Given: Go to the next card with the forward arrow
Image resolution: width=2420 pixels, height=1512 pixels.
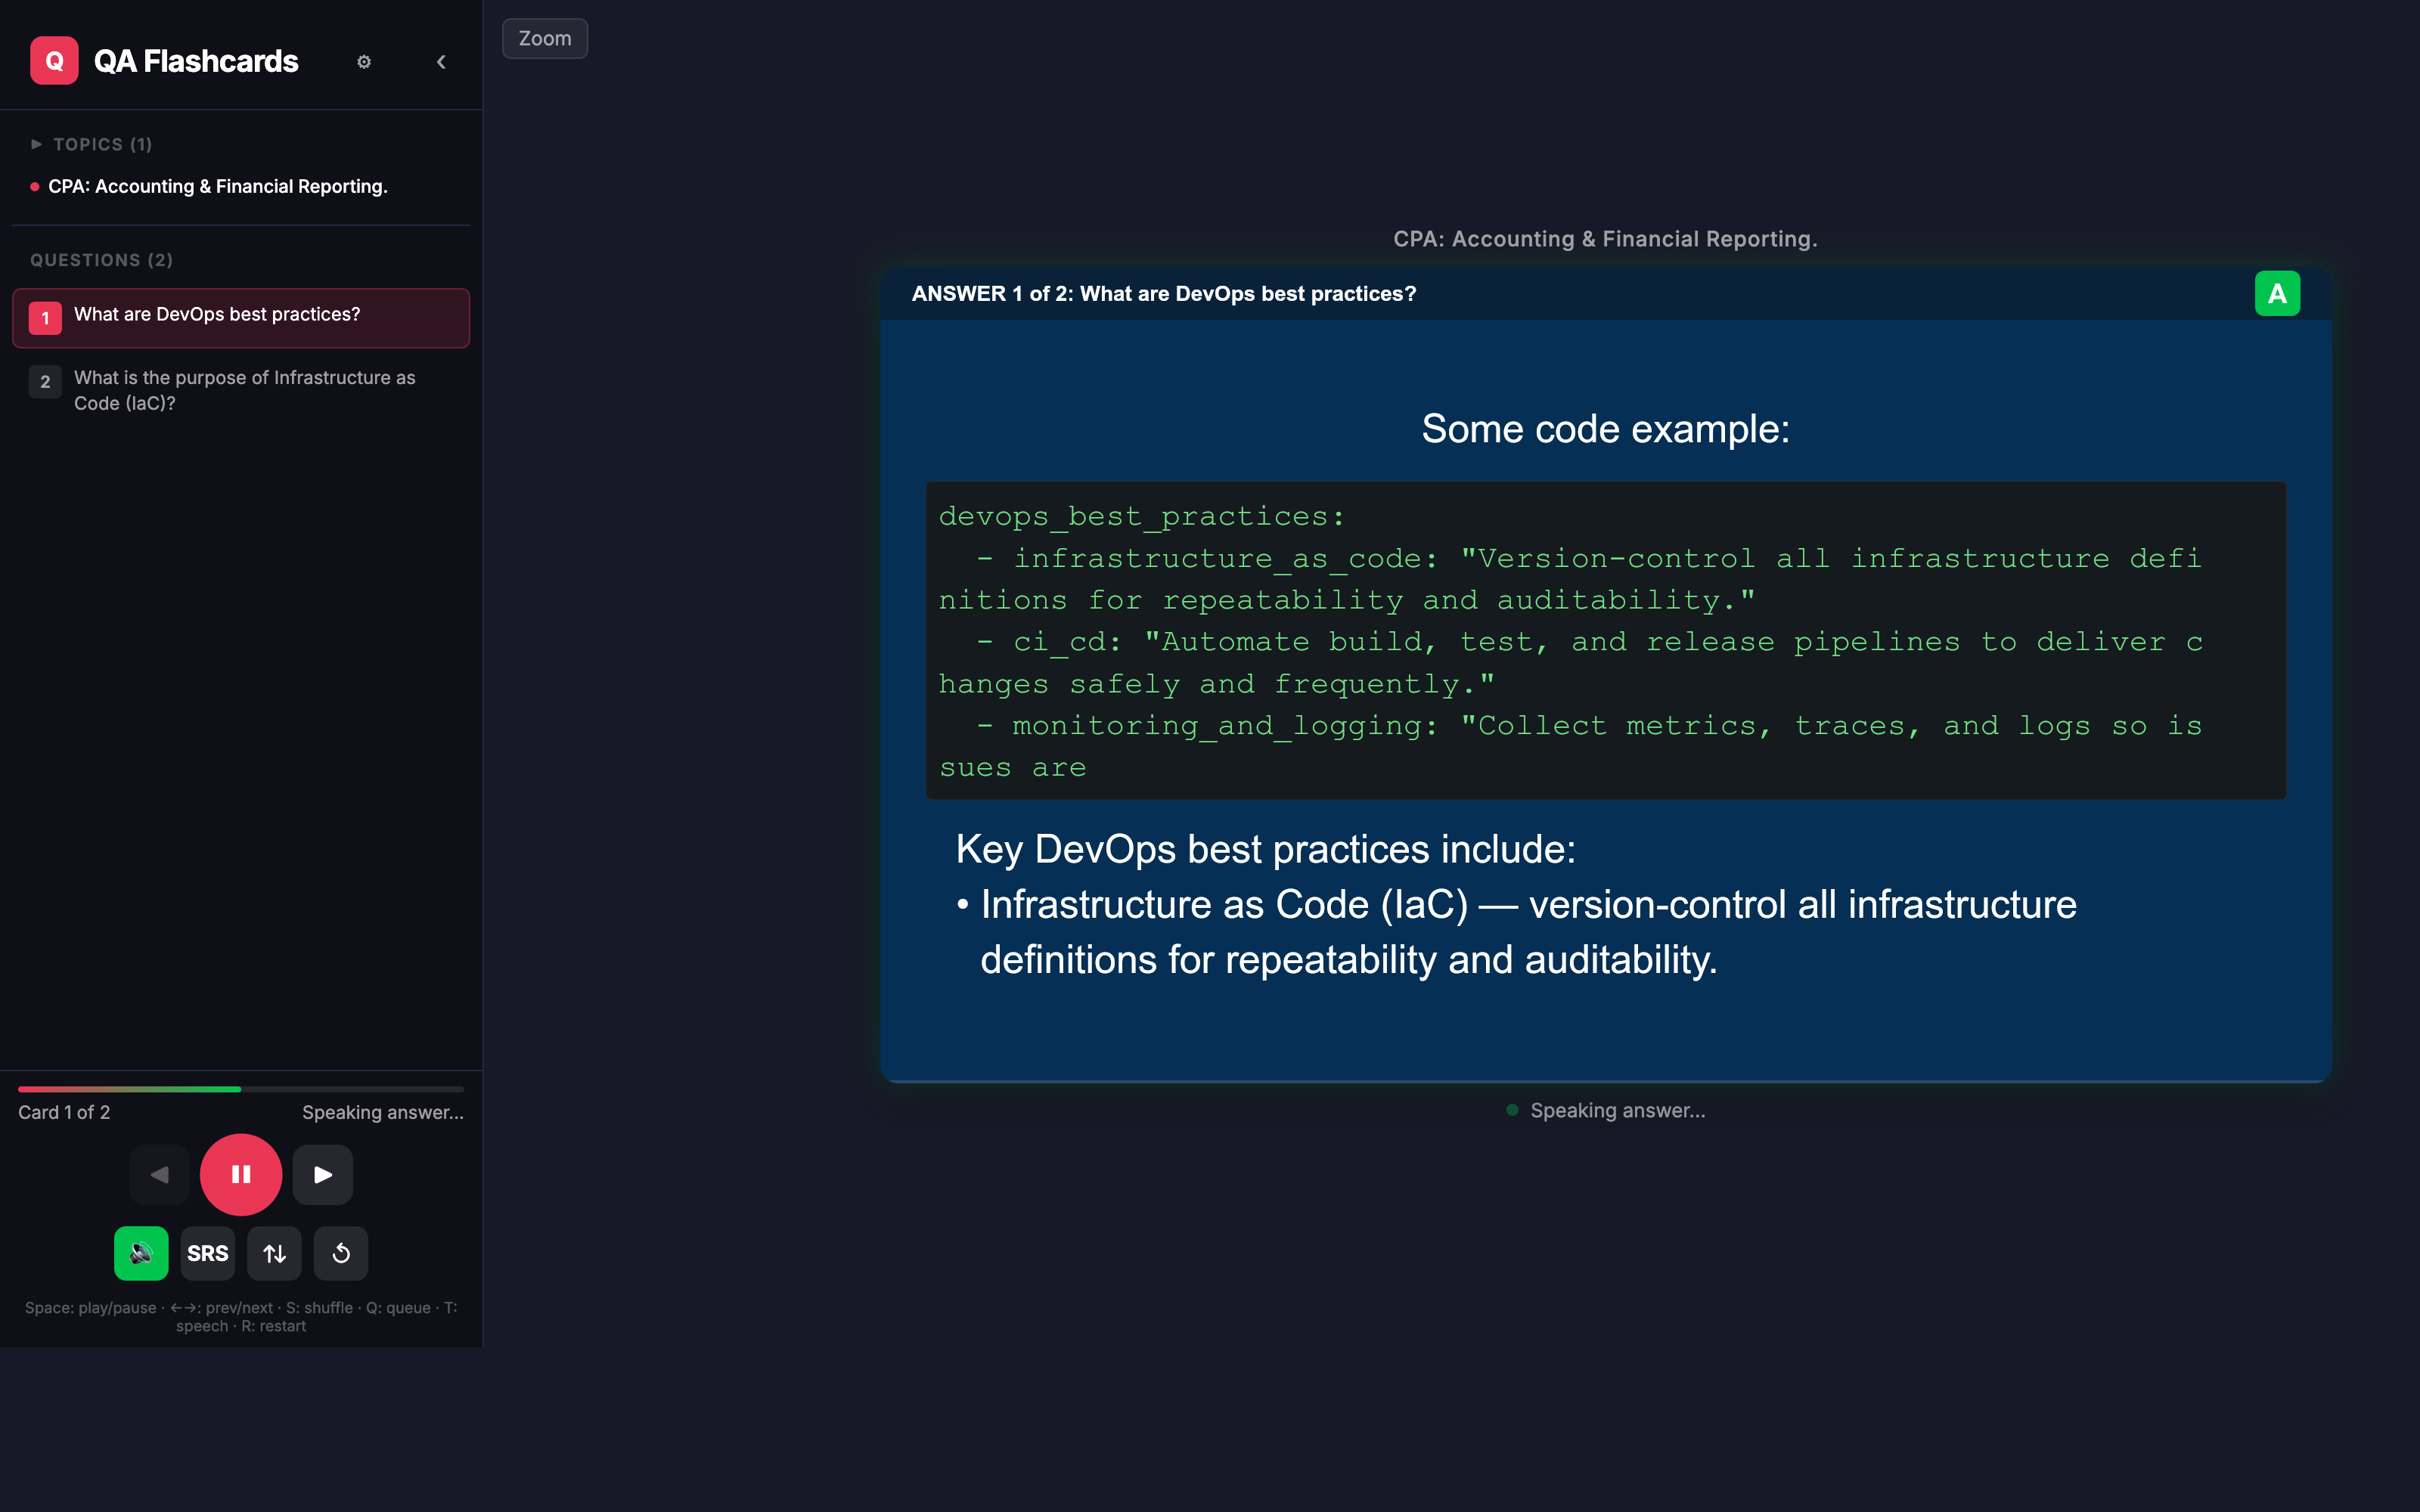Looking at the screenshot, I should [x=322, y=1174].
